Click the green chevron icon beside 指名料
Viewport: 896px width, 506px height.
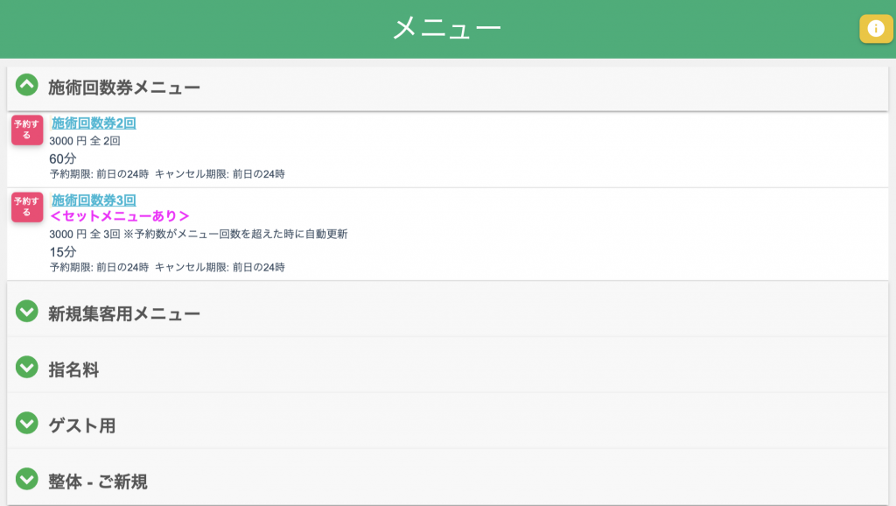click(27, 368)
